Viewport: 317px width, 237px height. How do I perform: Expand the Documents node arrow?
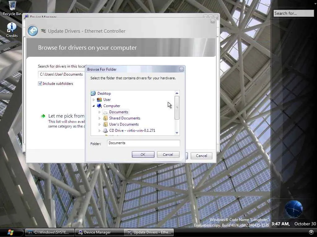[x=99, y=112]
